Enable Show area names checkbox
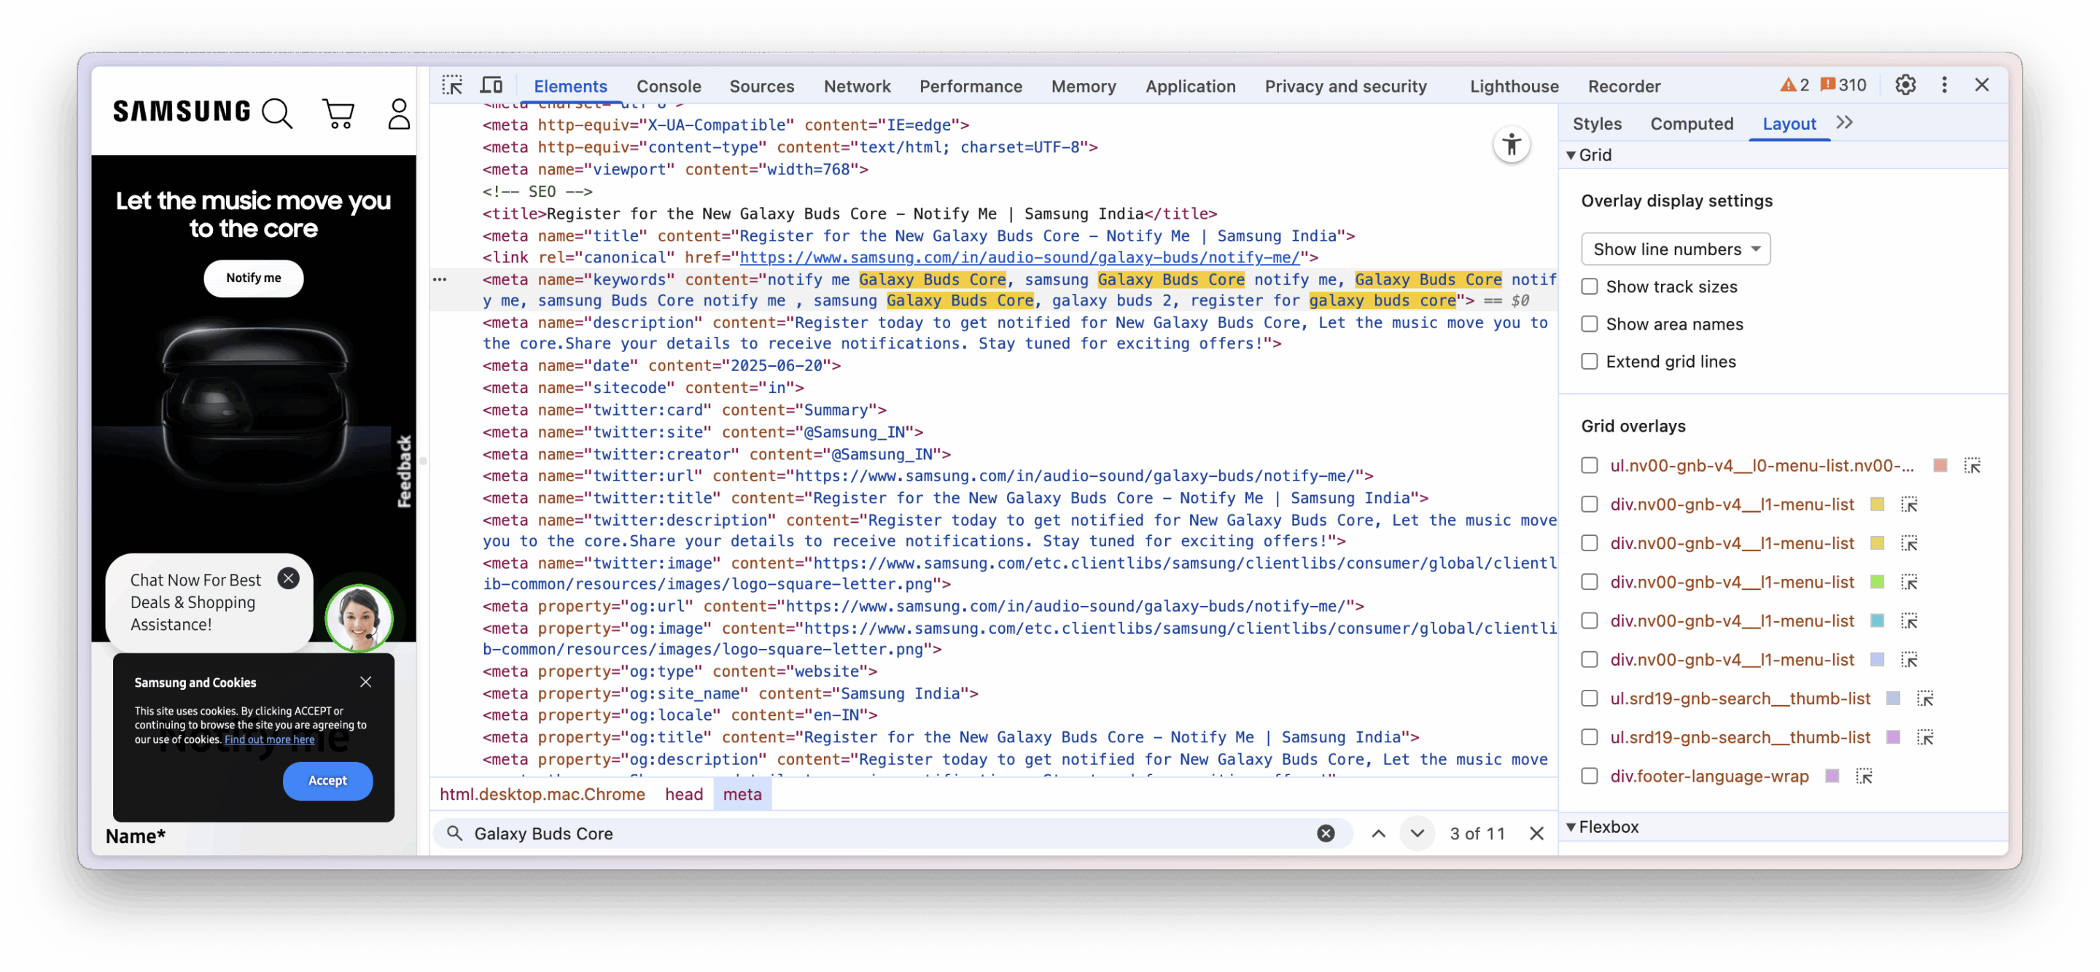The width and height of the screenshot is (2100, 972). pyautogui.click(x=1589, y=324)
